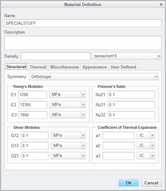
Task: Switch to the Thermal tab
Action: (38, 67)
